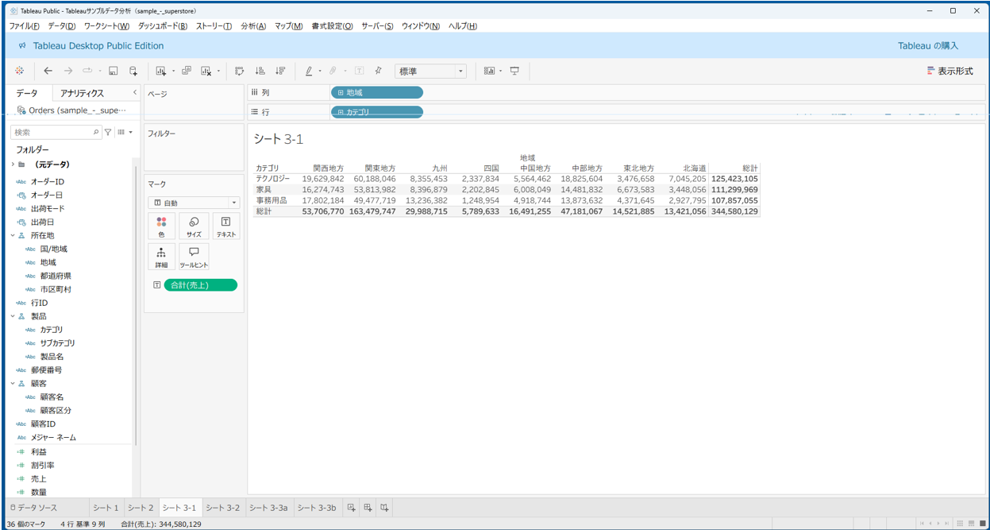990x530 pixels.
Task: Sort ascending using the toolbar icon
Action: [x=260, y=71]
